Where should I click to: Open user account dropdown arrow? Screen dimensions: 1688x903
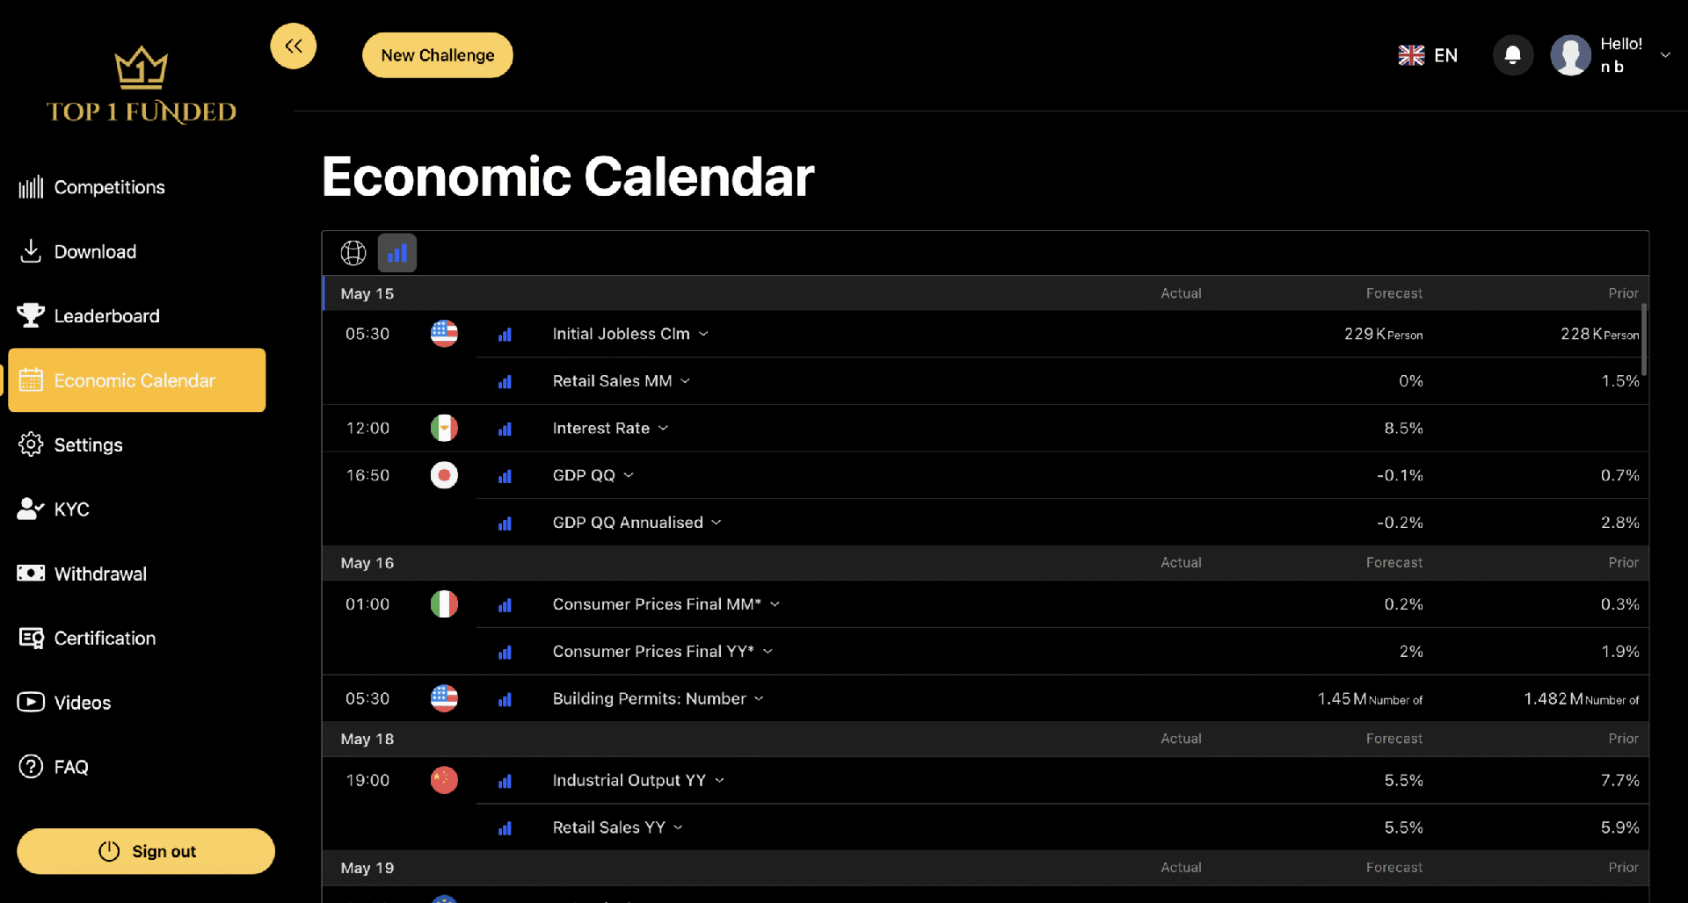coord(1664,55)
